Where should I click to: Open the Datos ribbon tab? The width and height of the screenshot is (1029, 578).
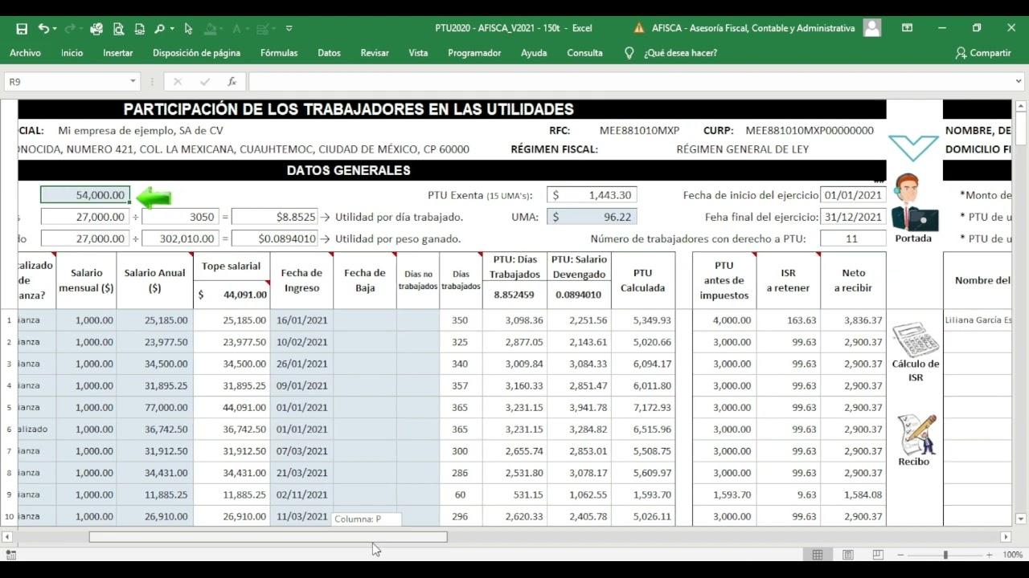329,53
